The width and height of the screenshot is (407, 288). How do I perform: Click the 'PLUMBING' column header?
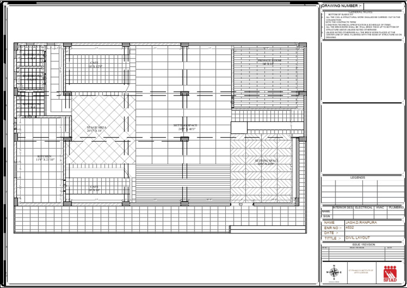396,208
